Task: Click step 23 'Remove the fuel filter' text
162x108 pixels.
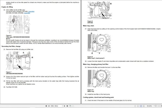Action: coord(20,49)
